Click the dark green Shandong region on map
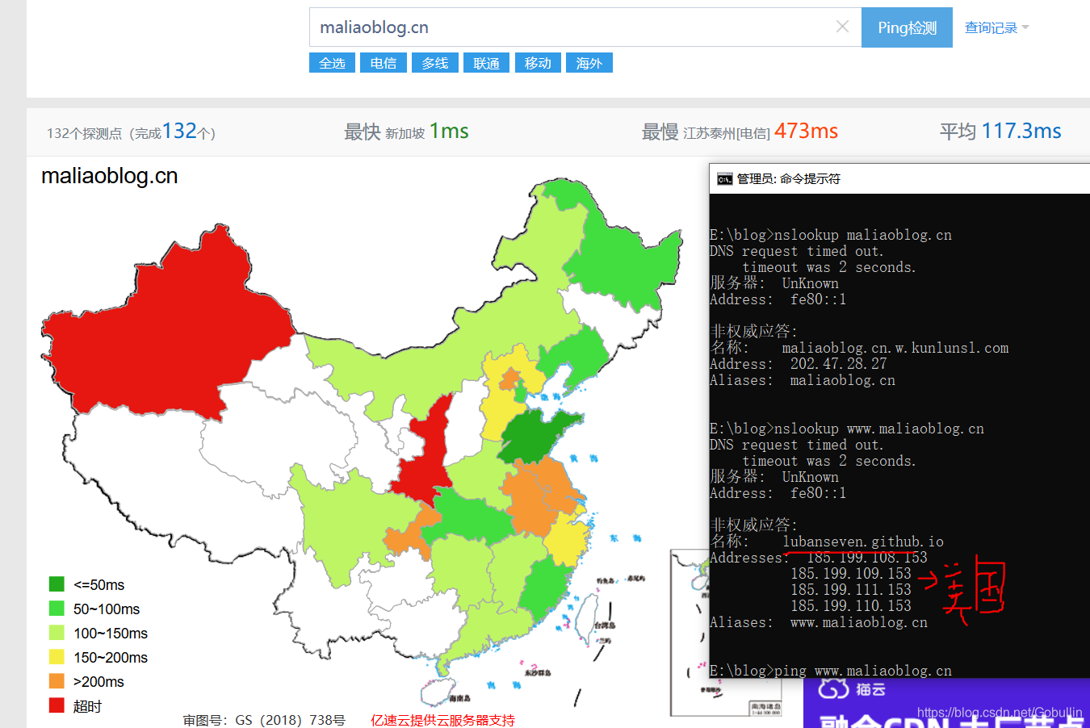This screenshot has width=1090, height=728. point(535,436)
